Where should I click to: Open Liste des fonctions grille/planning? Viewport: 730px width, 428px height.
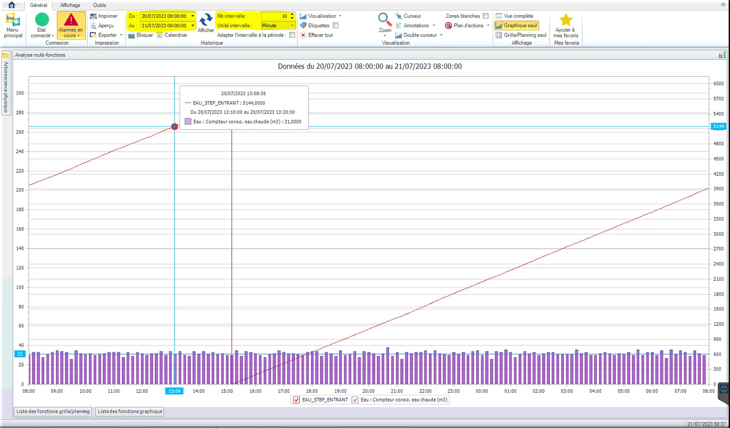click(53, 411)
